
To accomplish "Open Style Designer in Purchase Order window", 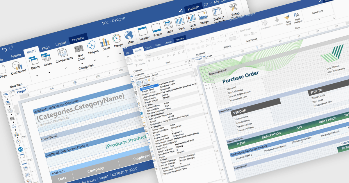I will click(x=297, y=15).
